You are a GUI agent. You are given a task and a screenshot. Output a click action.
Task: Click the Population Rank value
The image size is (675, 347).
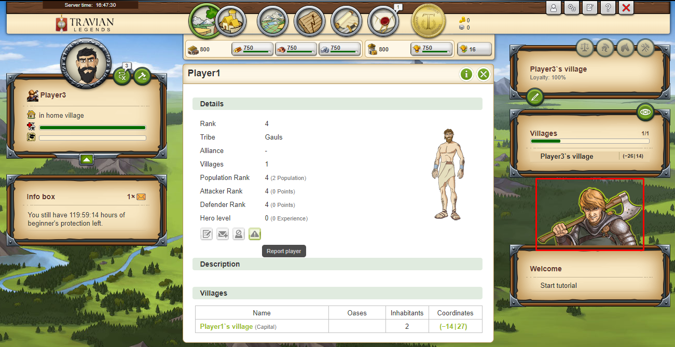[285, 177]
